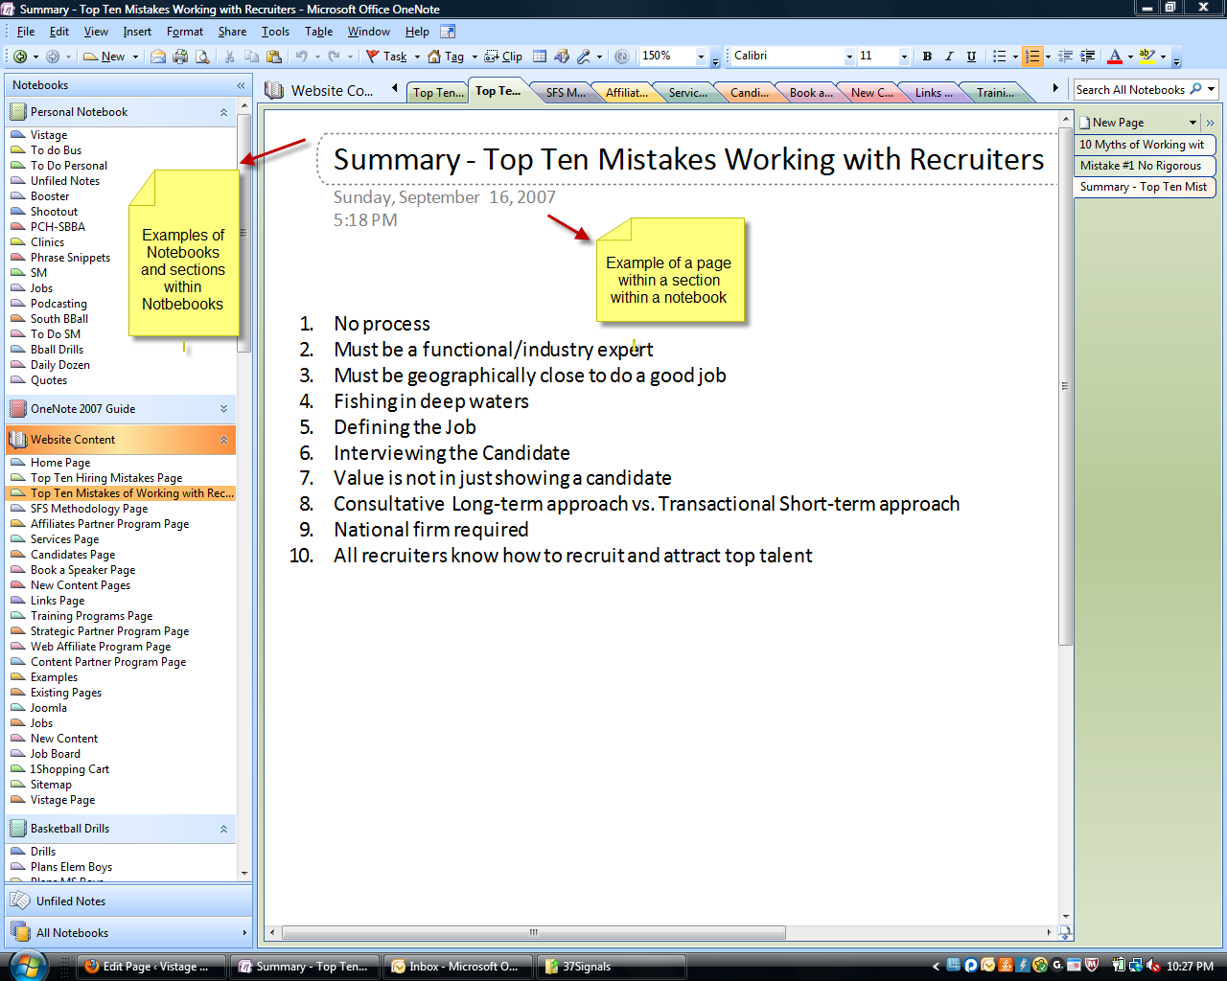Open the Insert menu
Image resolution: width=1227 pixels, height=981 pixels.
point(136,32)
